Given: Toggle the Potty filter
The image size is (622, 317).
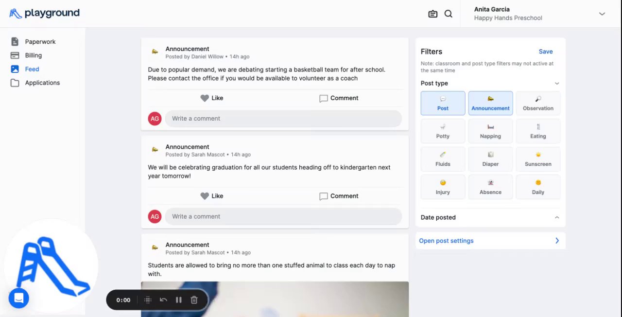Looking at the screenshot, I should (443, 131).
